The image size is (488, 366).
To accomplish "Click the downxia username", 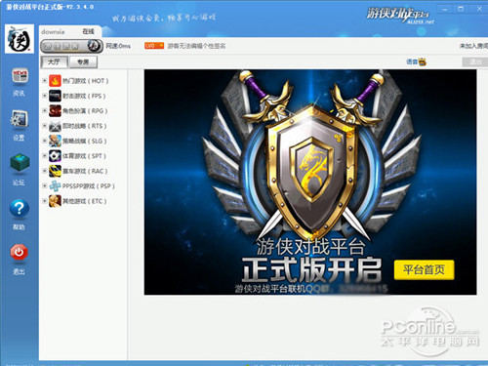I will [x=53, y=32].
